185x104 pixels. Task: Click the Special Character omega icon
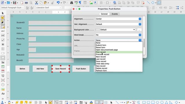point(107,3)
